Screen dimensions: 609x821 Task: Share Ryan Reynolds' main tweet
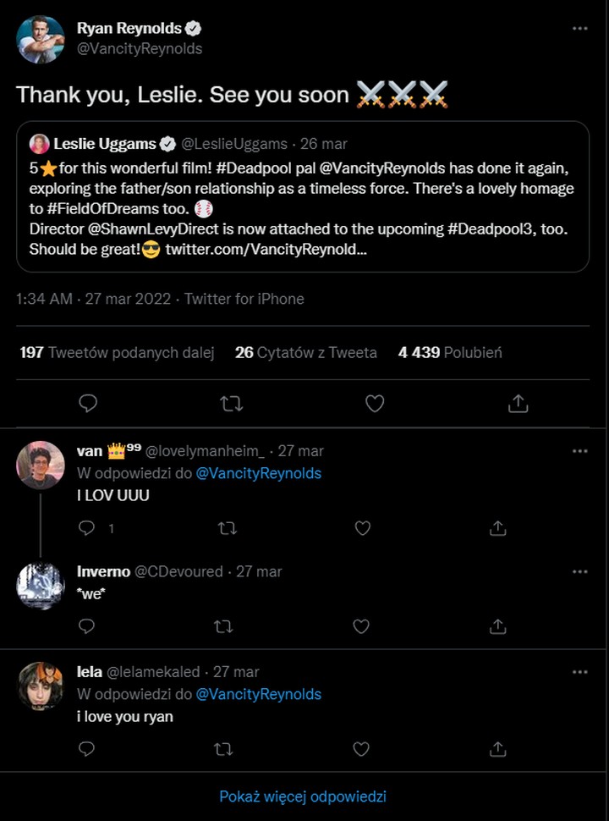[518, 404]
